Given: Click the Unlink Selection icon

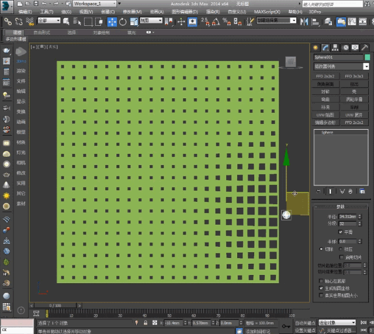Looking at the screenshot, I should click(19, 22).
